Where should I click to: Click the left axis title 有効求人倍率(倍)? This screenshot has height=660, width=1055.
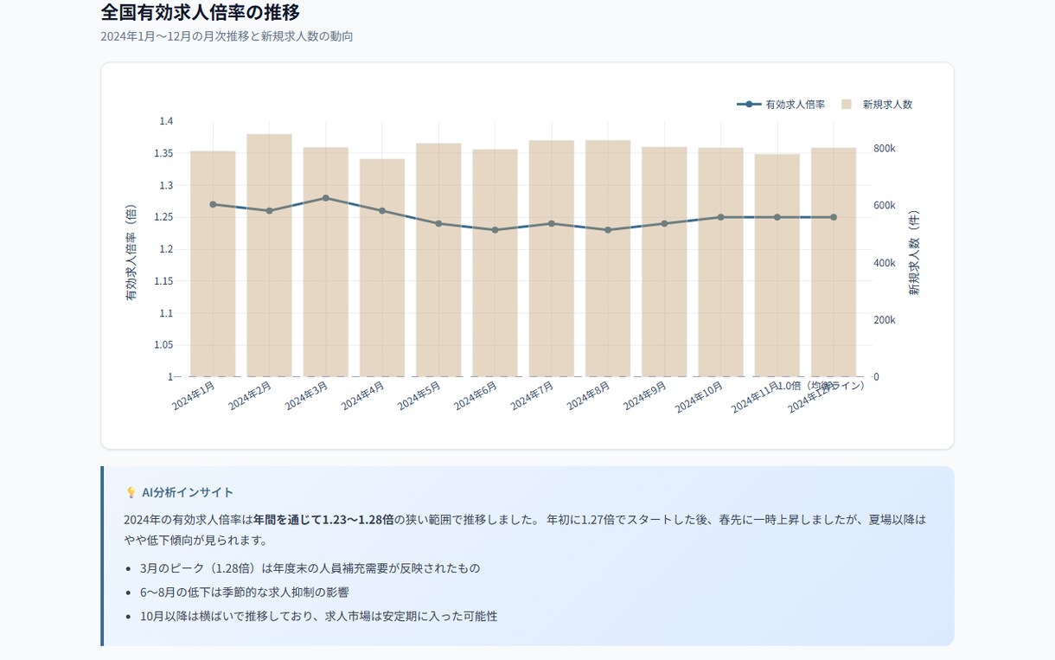(131, 252)
